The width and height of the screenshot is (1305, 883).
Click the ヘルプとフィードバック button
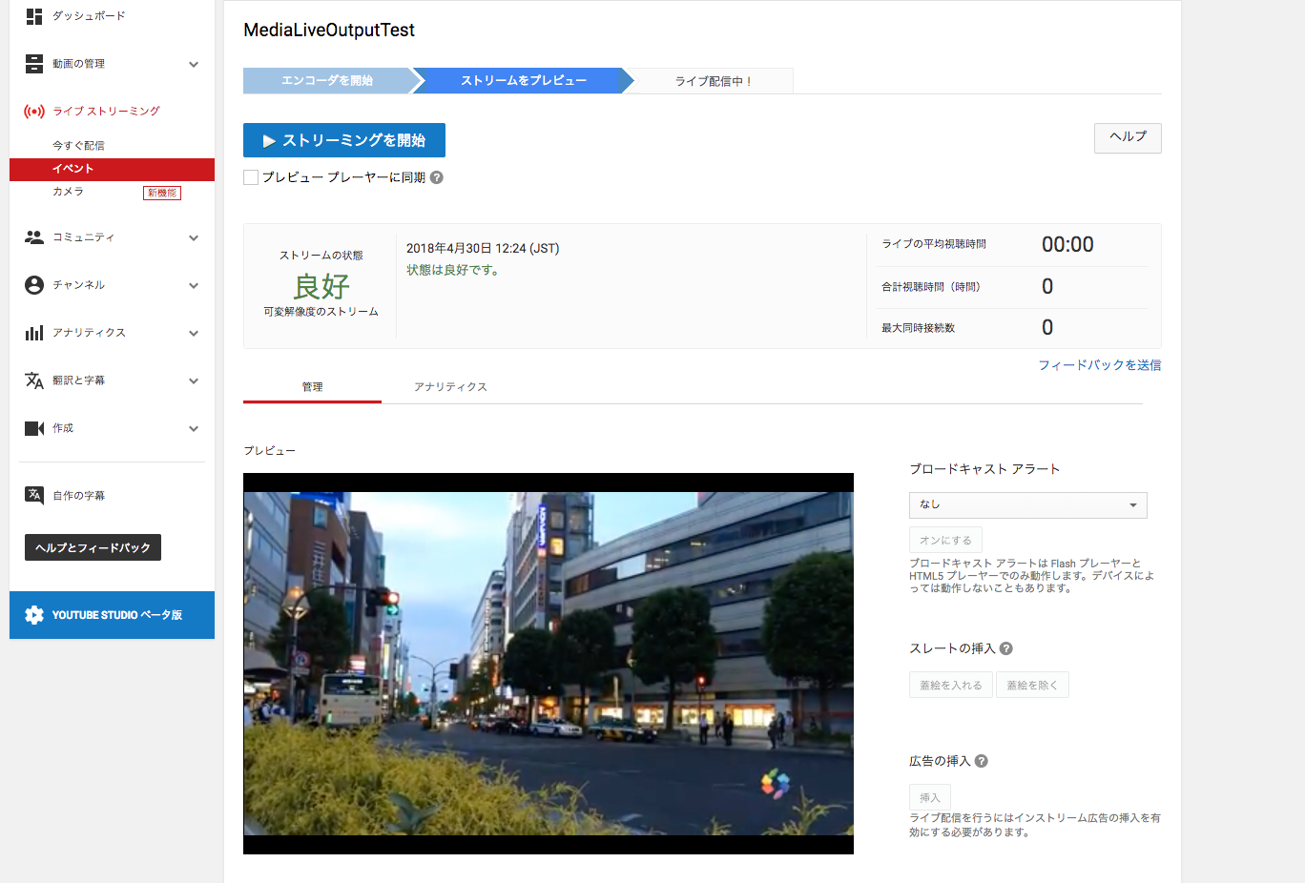pos(93,547)
